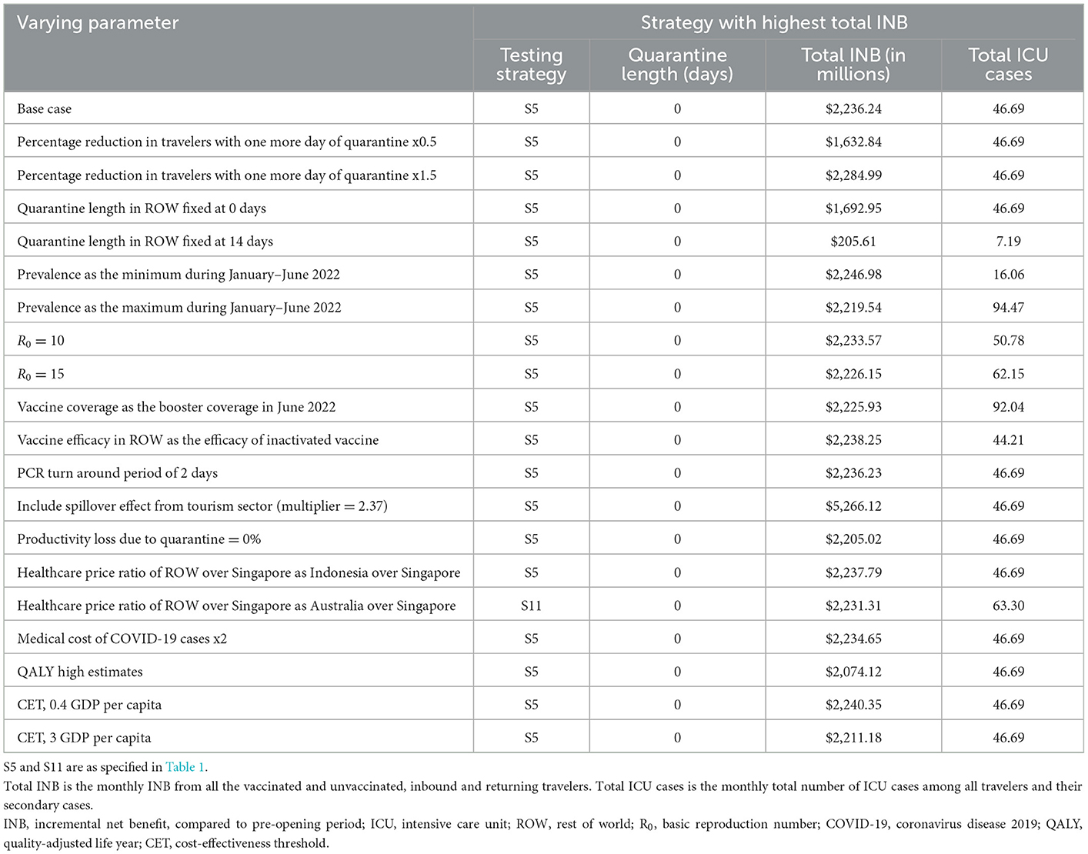
Task: Click the 'QALY high estimates' row label
Action: 80,672
